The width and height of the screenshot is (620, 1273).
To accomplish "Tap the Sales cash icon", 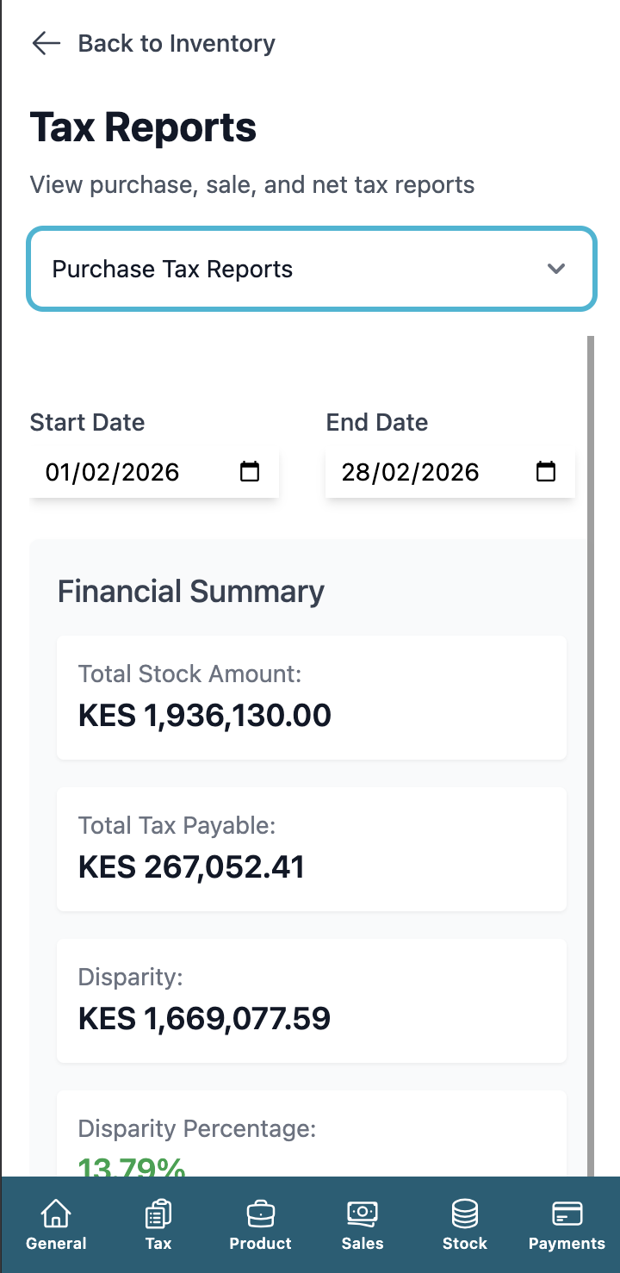I will [362, 1214].
